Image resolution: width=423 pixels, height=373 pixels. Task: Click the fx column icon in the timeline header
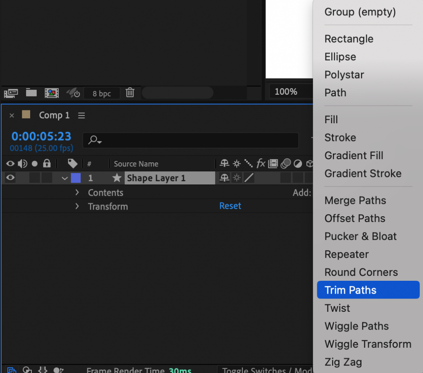(261, 164)
